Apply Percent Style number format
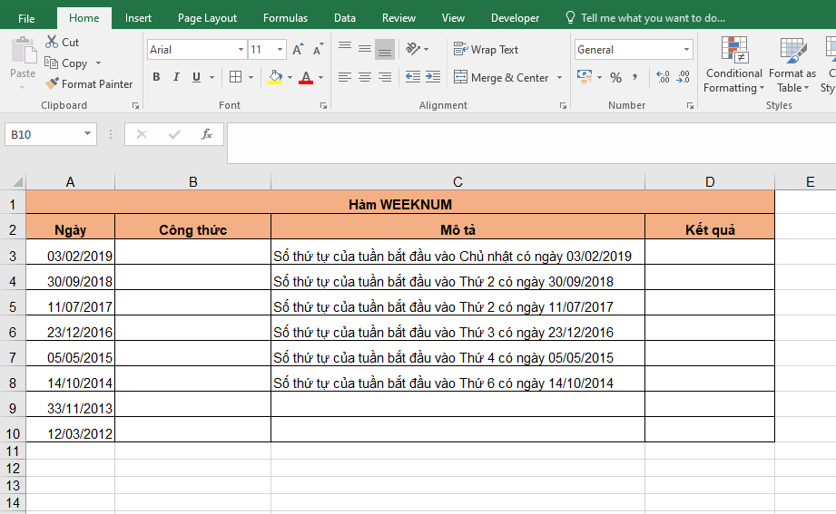This screenshot has height=514, width=836. pyautogui.click(x=615, y=78)
